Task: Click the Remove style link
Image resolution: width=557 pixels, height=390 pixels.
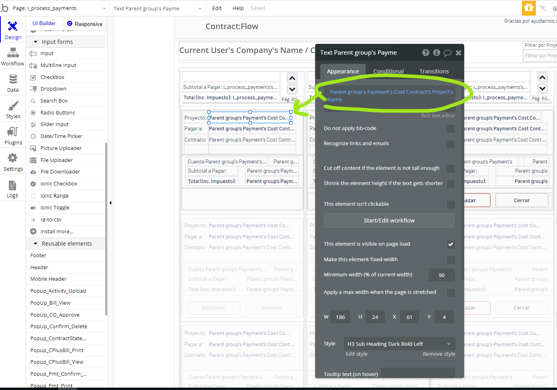Action: 439,354
